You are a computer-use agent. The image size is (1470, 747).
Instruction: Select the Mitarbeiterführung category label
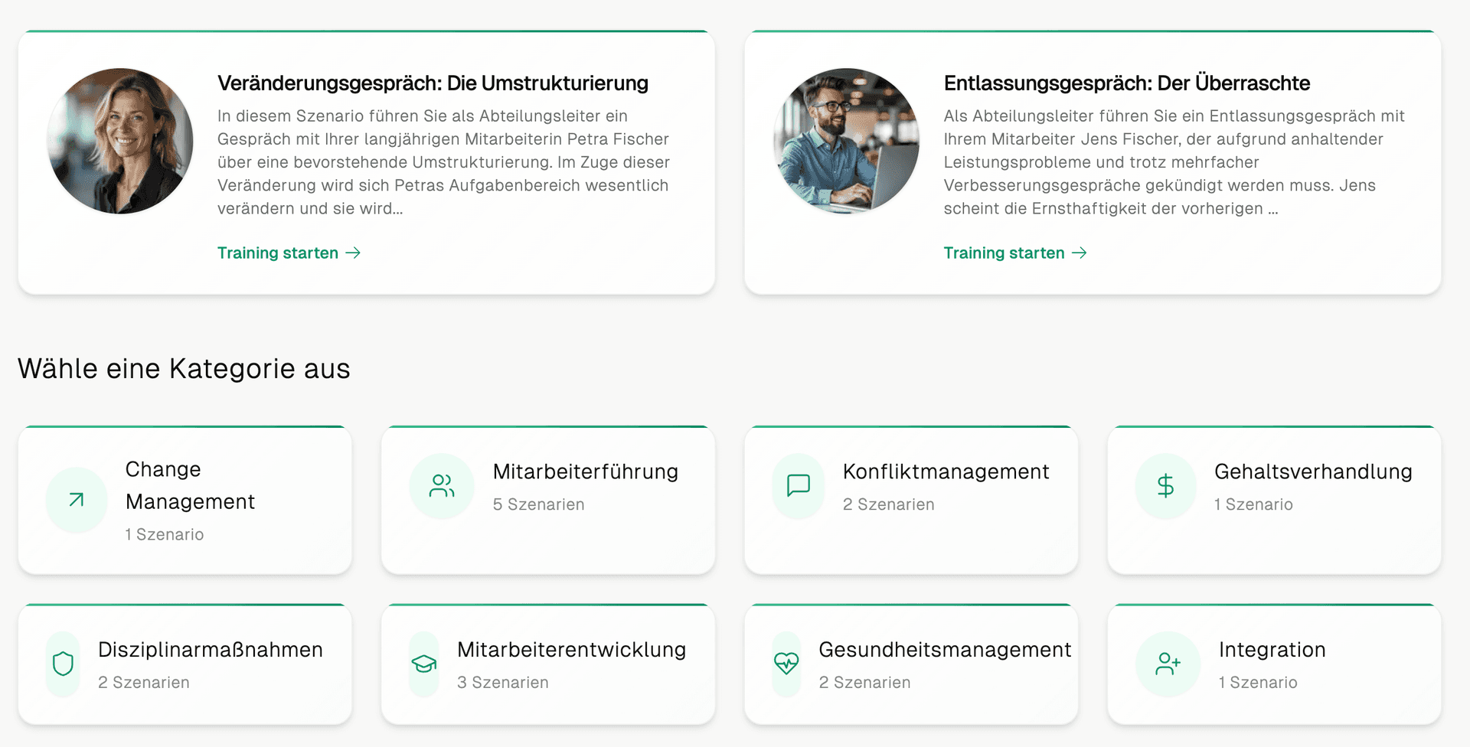[x=585, y=471]
